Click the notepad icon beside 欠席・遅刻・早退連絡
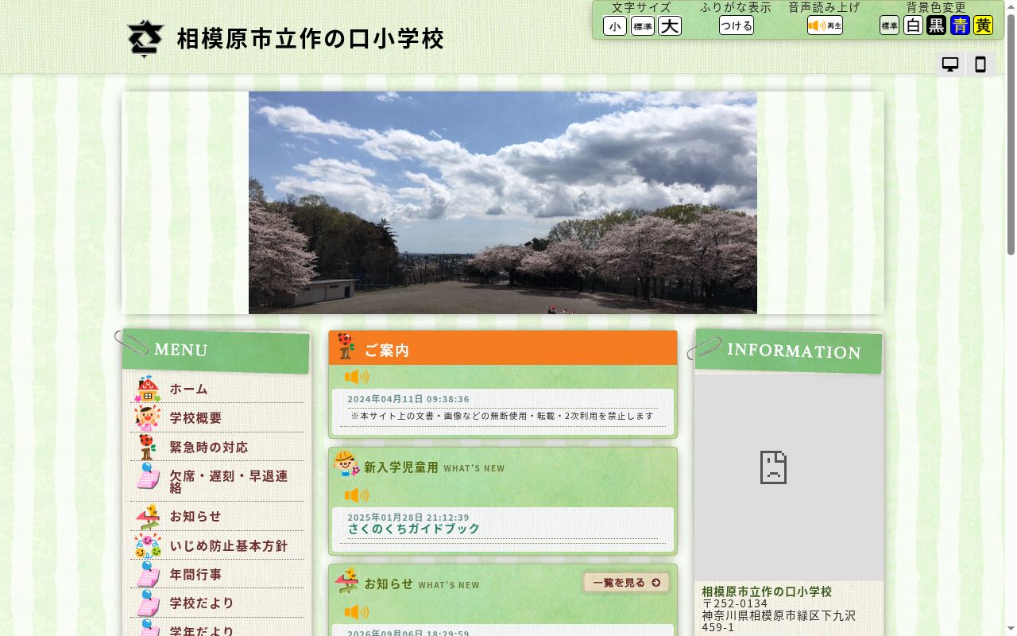 point(148,476)
